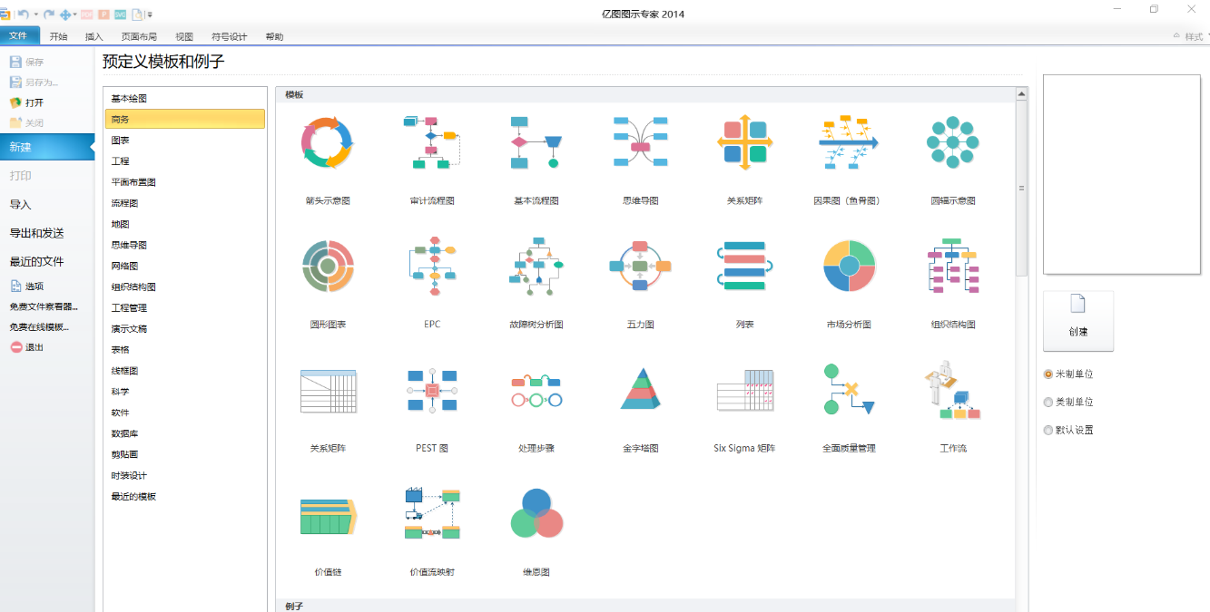Switch to the 开始 ribbon tab

[59, 37]
